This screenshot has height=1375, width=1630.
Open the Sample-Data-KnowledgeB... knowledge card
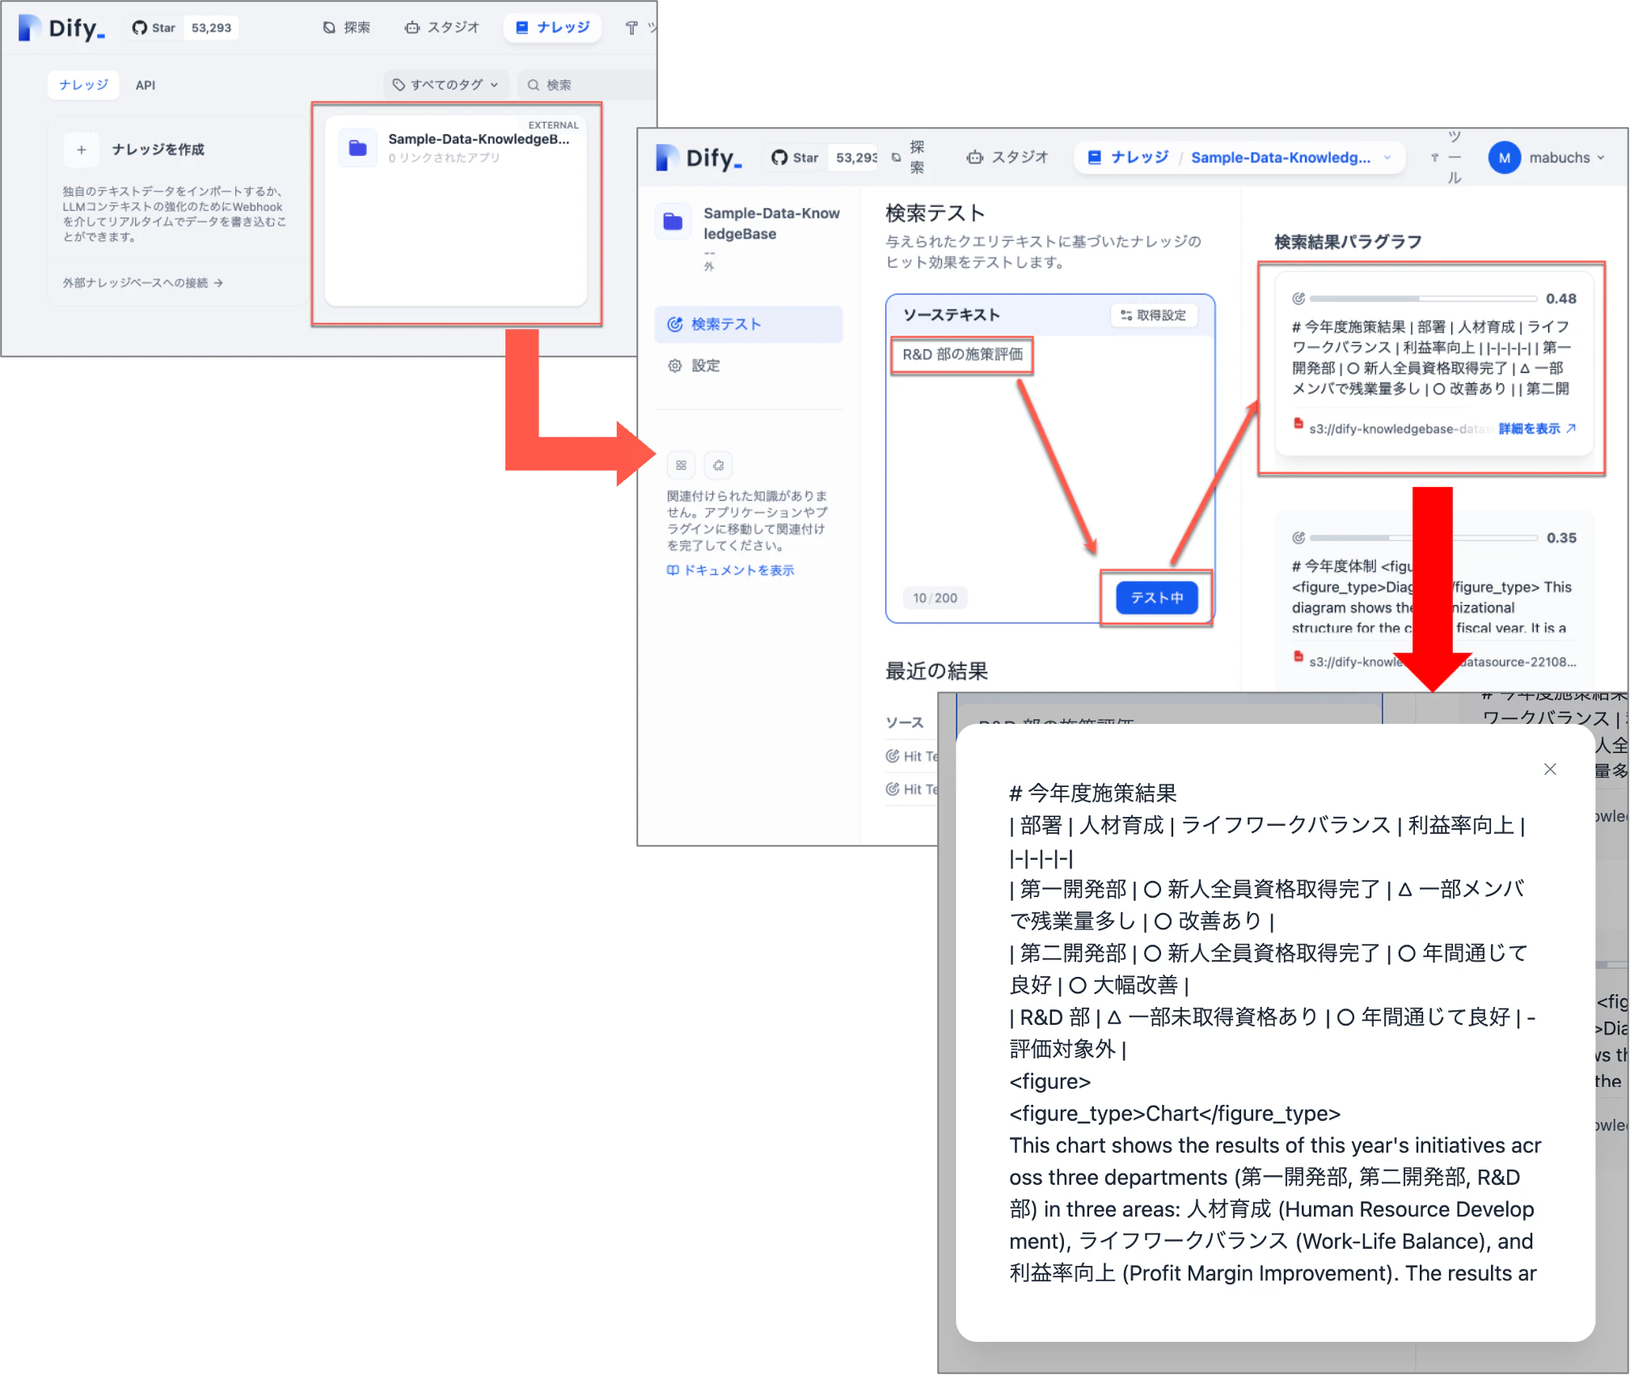456,213
